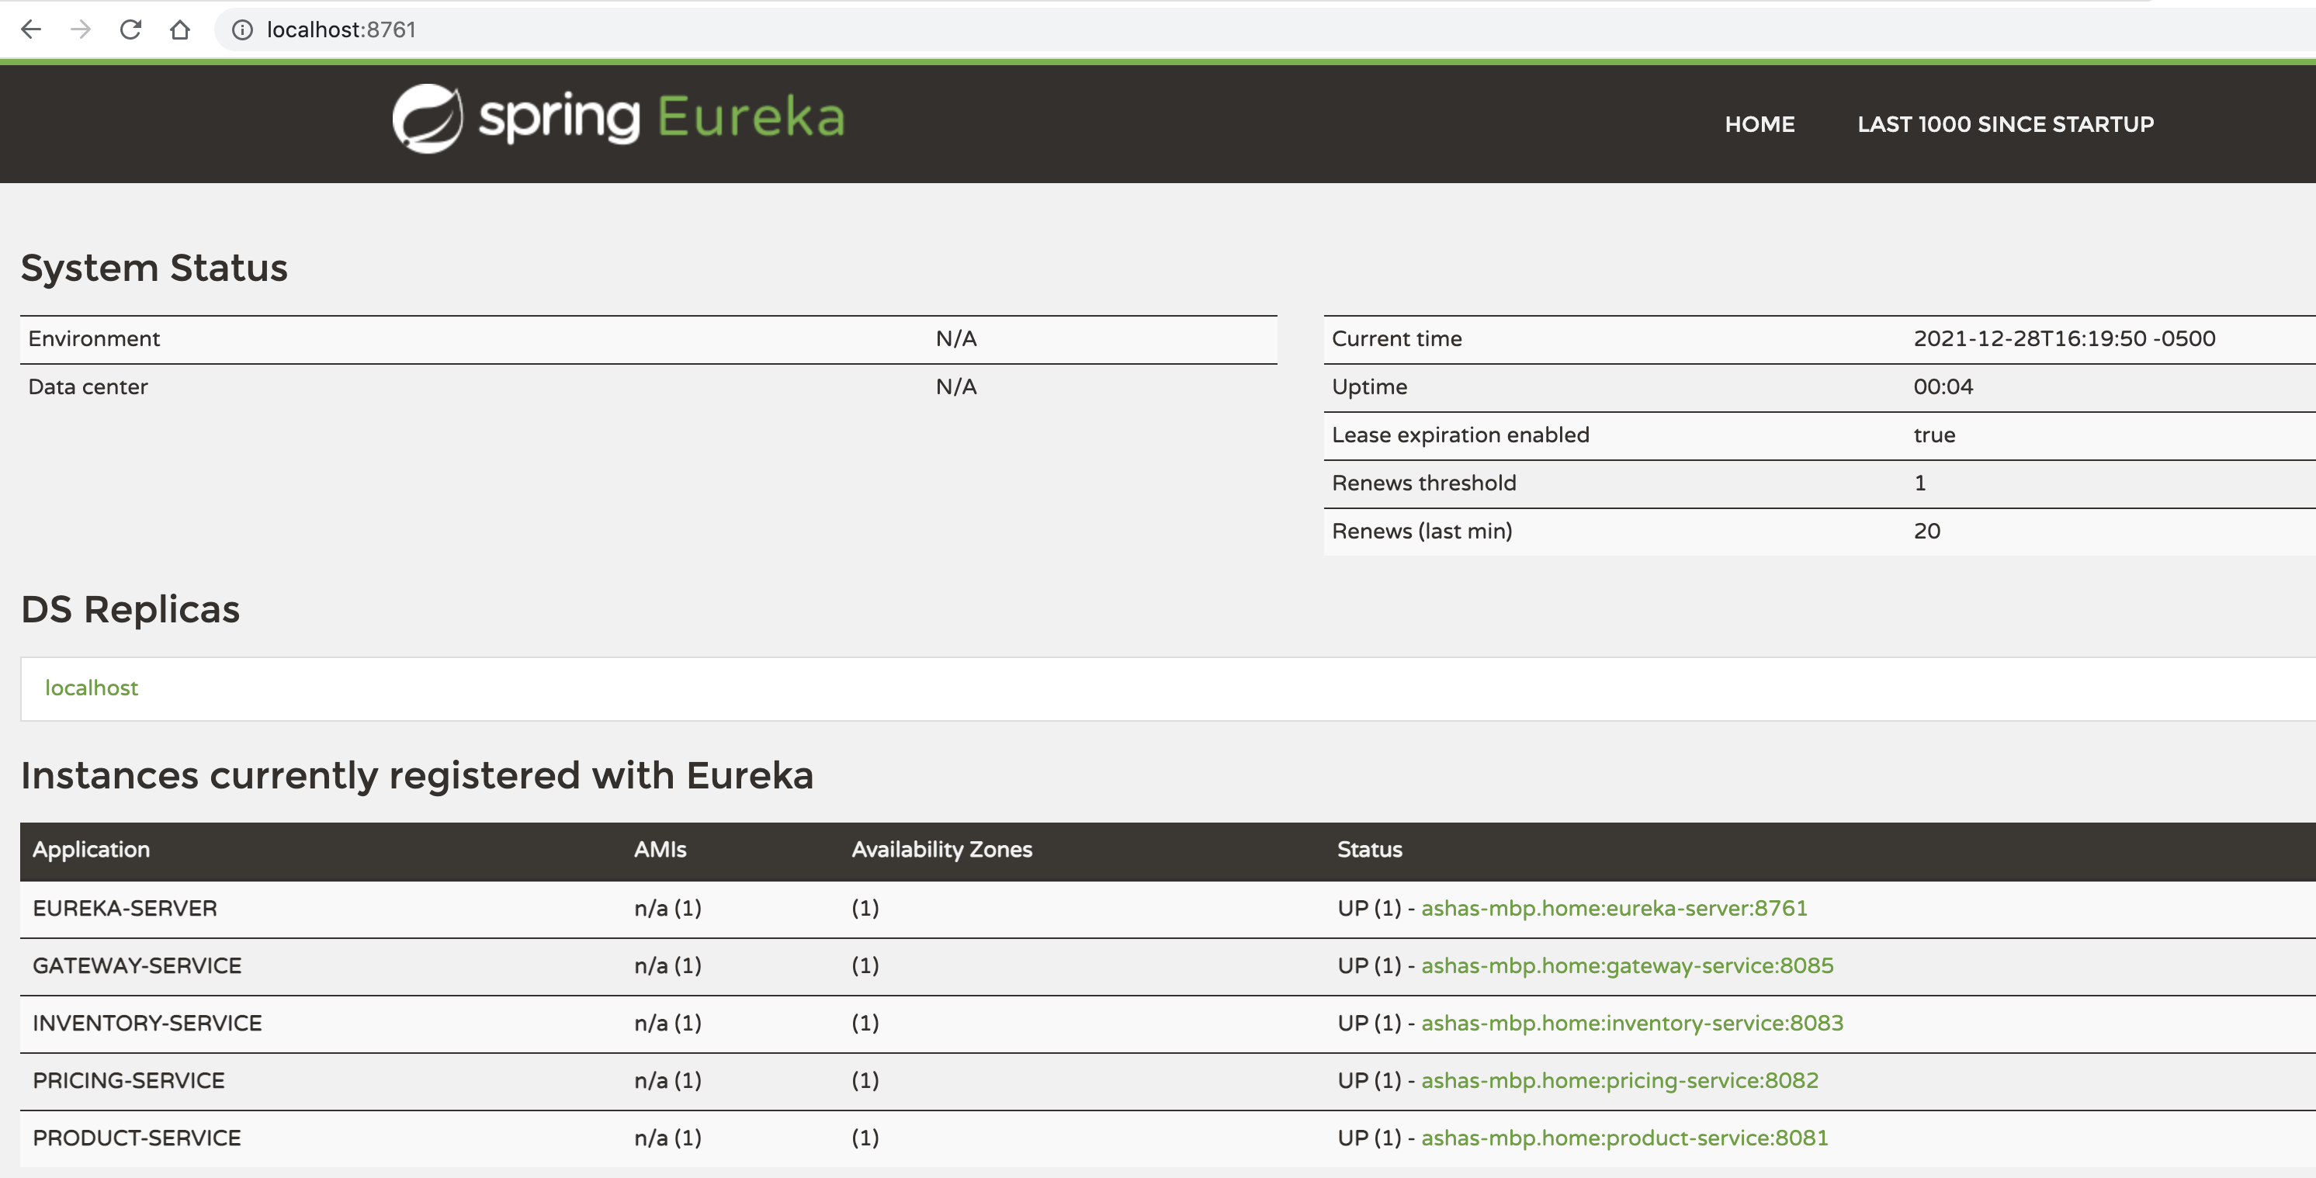This screenshot has height=1178, width=2316.
Task: Click the Application column header
Action: click(91, 850)
